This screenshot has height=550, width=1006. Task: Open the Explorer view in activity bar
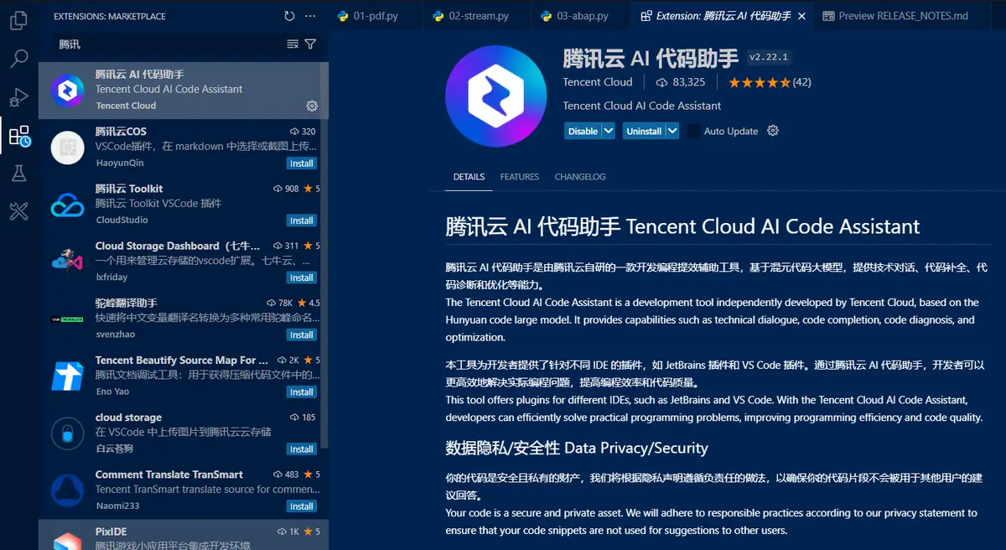(x=18, y=19)
